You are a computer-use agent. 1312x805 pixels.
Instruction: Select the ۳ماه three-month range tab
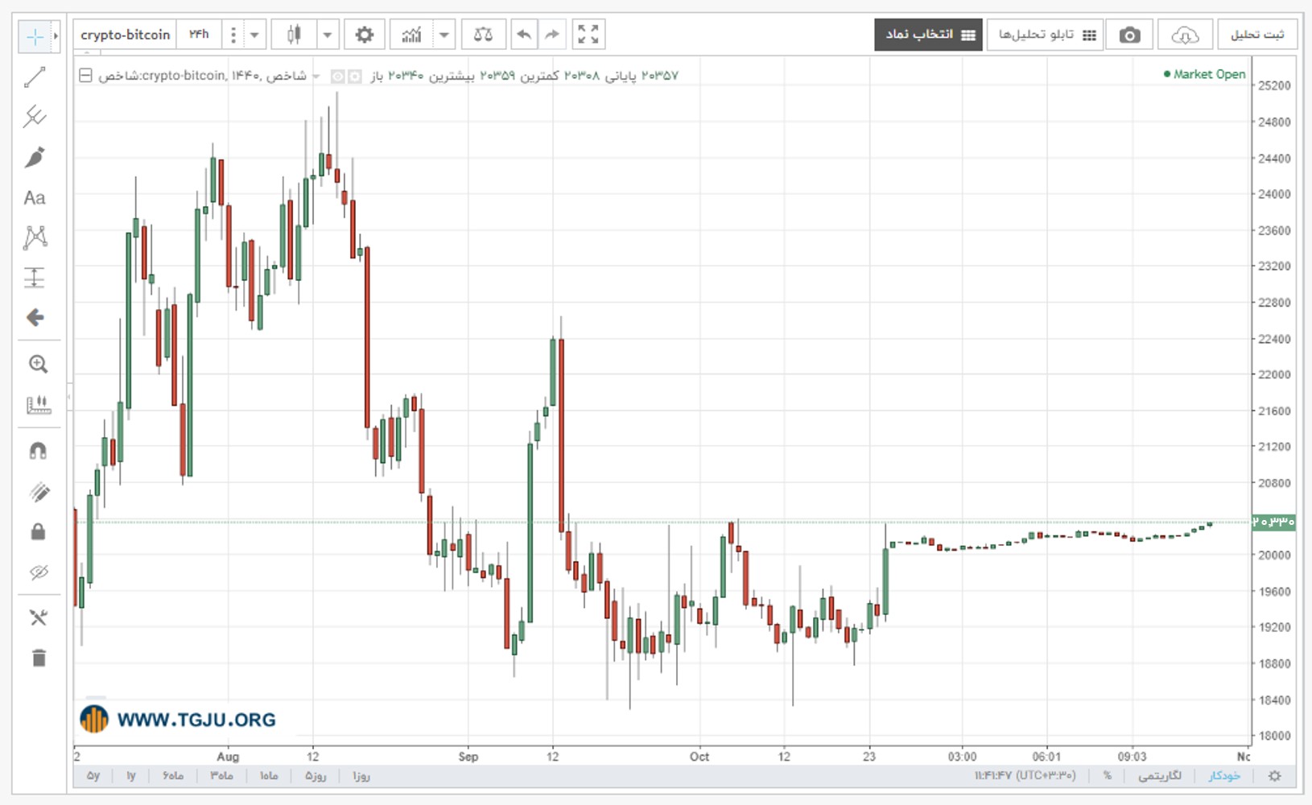(x=222, y=776)
